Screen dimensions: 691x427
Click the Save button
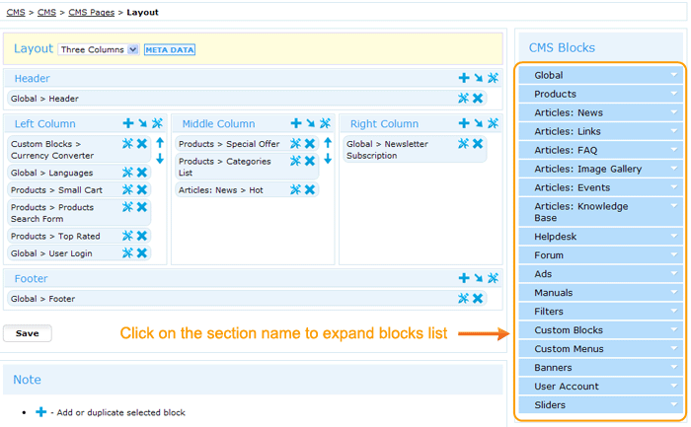tap(28, 333)
